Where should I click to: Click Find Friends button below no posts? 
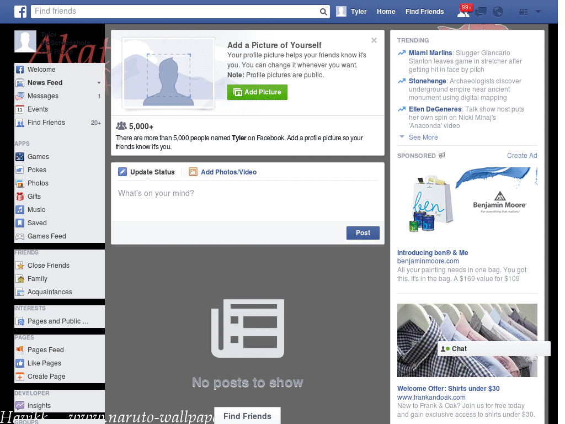(247, 416)
